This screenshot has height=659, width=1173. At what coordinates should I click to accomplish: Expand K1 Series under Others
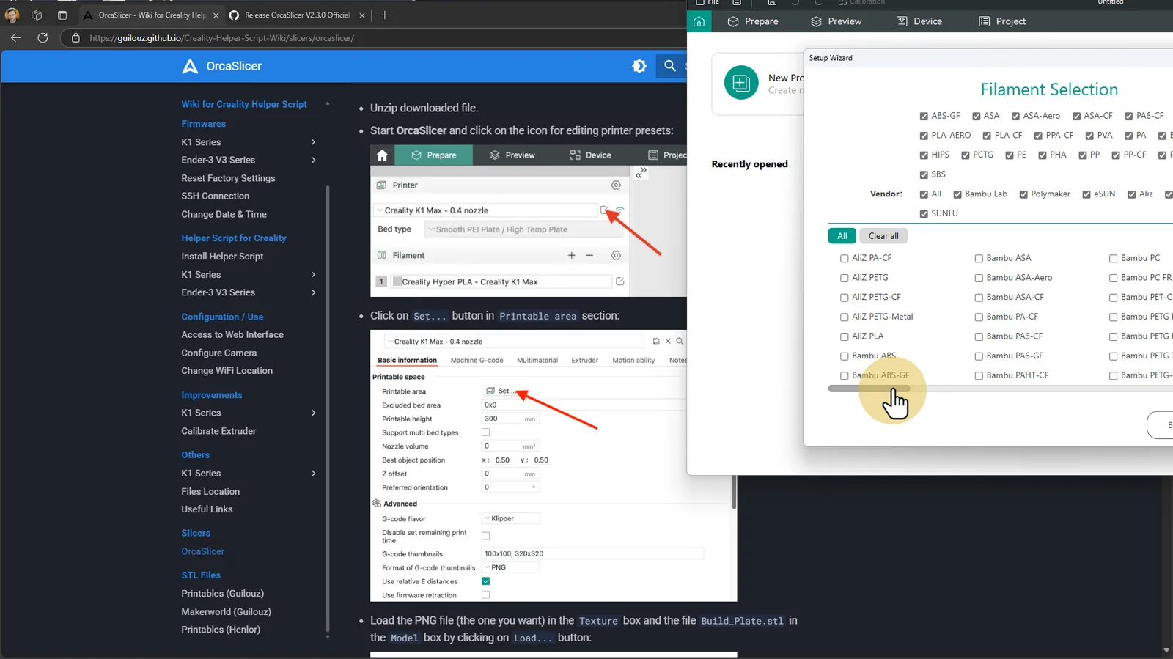click(313, 474)
